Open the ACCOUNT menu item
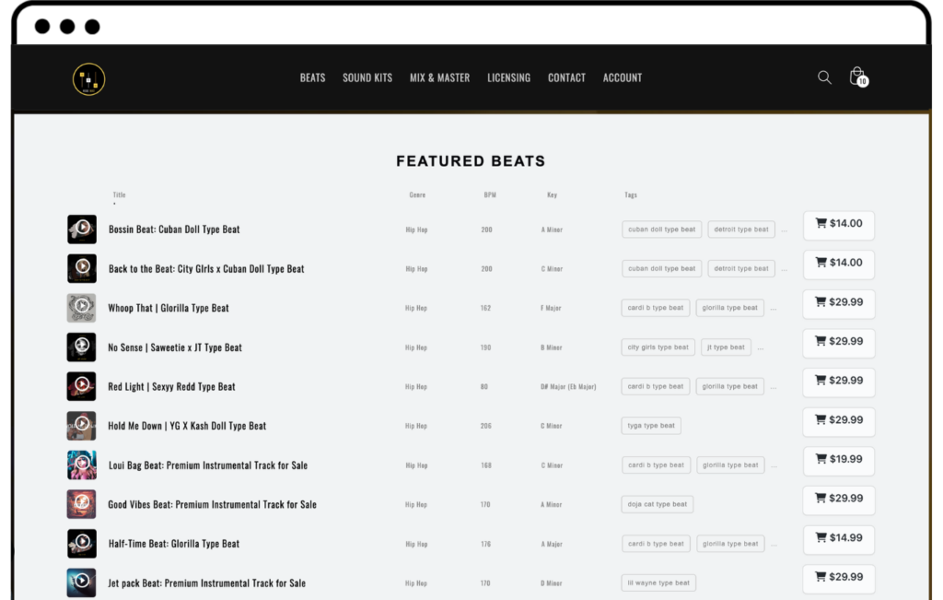This screenshot has width=943, height=600. click(x=623, y=77)
